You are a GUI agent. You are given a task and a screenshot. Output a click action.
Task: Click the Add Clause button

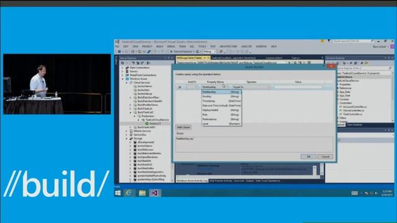pos(184,127)
